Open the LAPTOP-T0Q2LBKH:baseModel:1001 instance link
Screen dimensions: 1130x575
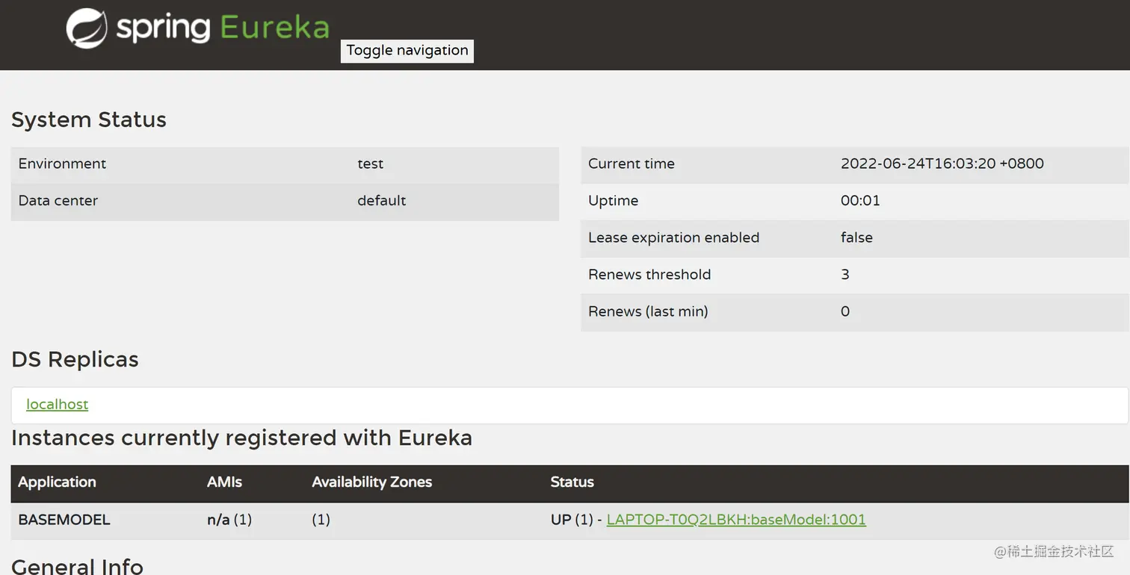pyautogui.click(x=736, y=520)
